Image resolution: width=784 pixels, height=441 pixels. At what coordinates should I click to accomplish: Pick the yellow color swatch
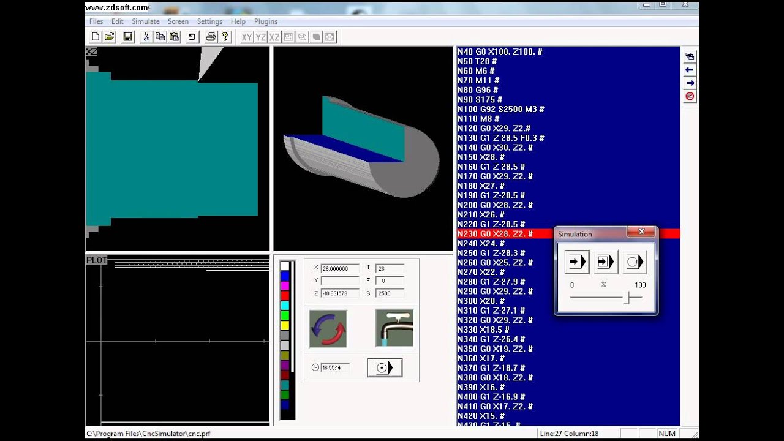285,325
